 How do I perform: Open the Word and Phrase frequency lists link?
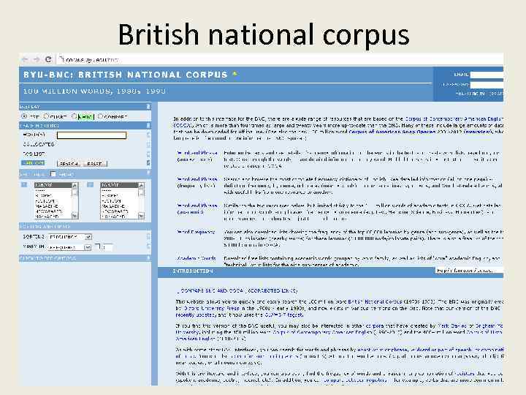(197, 182)
